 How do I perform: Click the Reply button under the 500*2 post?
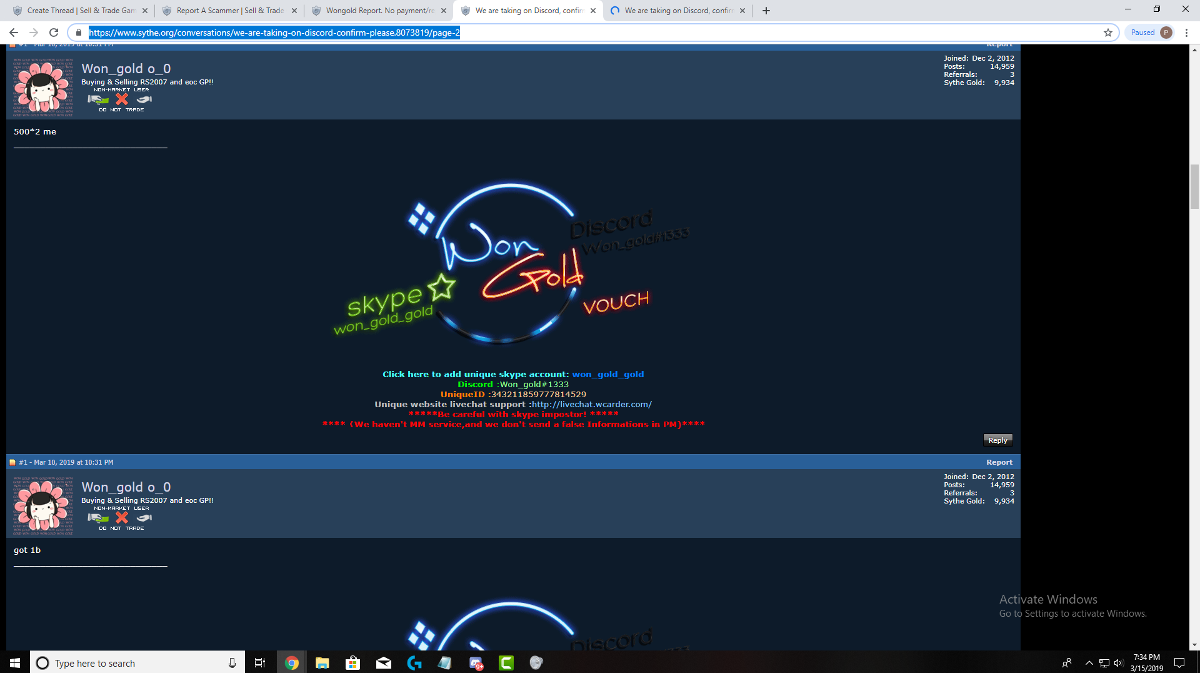997,440
